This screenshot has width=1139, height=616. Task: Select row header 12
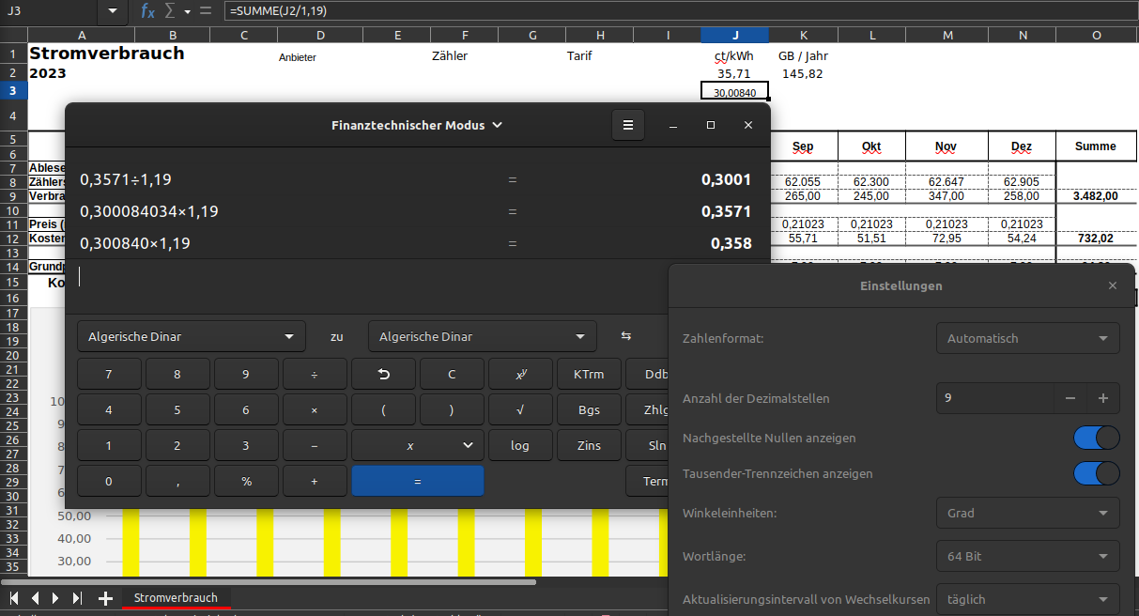tap(13, 239)
